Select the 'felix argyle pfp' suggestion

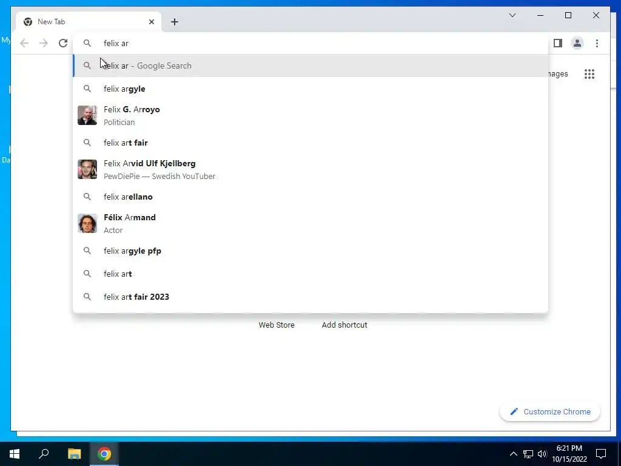coord(311,251)
